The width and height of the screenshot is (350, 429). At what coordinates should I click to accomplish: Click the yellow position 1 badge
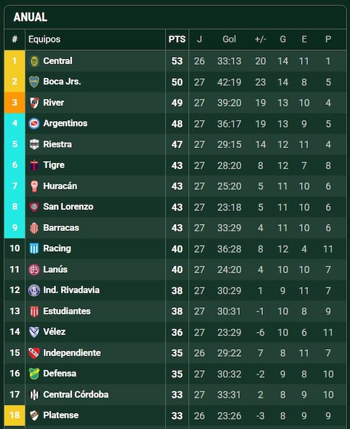[15, 61]
